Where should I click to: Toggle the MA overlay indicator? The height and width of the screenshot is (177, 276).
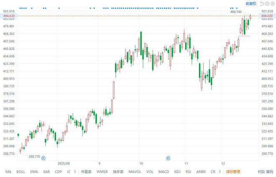tap(8, 172)
